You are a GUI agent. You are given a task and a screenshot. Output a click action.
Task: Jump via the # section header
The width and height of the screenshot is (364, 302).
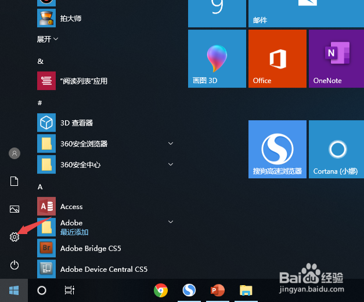point(40,103)
